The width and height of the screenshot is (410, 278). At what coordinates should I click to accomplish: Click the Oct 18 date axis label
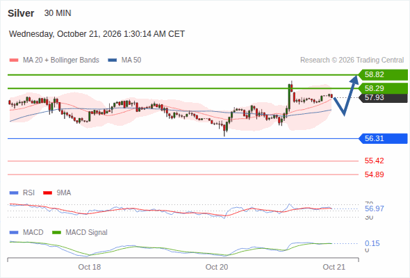pos(90,267)
